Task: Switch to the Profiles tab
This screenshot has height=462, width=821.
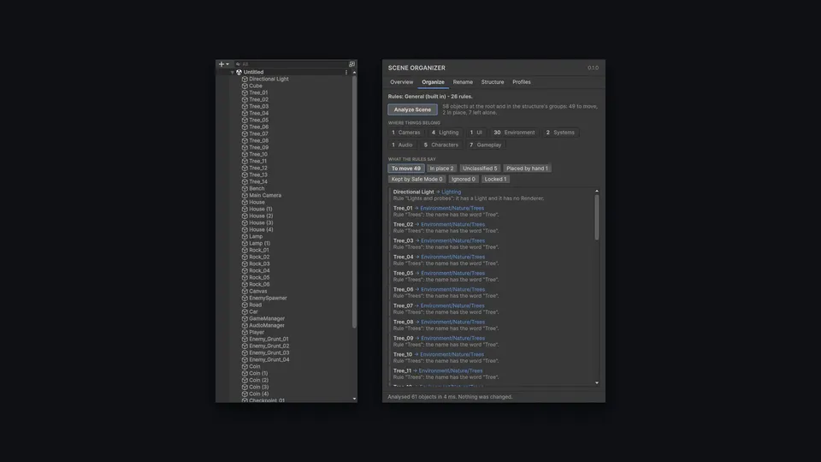Action: [x=522, y=82]
